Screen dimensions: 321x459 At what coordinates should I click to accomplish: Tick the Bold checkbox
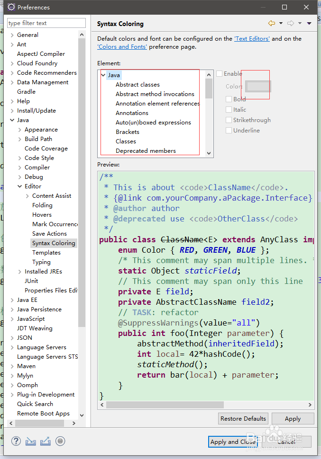click(x=229, y=99)
